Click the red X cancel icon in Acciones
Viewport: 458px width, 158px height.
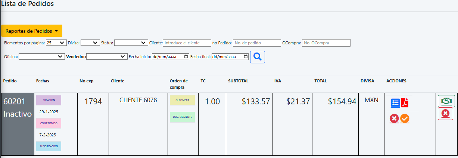394,119
